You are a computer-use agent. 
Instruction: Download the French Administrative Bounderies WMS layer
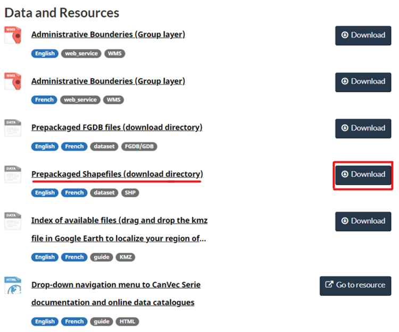tap(363, 81)
